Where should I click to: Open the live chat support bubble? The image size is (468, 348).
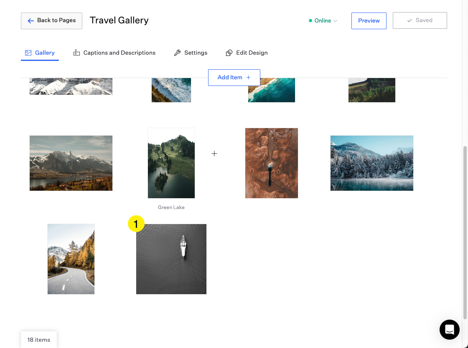[x=449, y=330]
